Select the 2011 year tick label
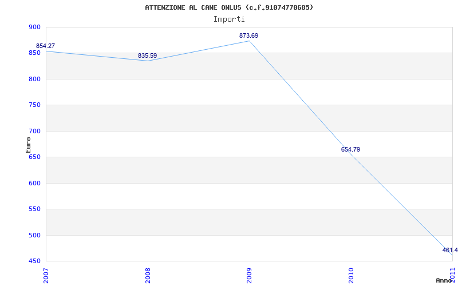458x286 pixels. 452,273
